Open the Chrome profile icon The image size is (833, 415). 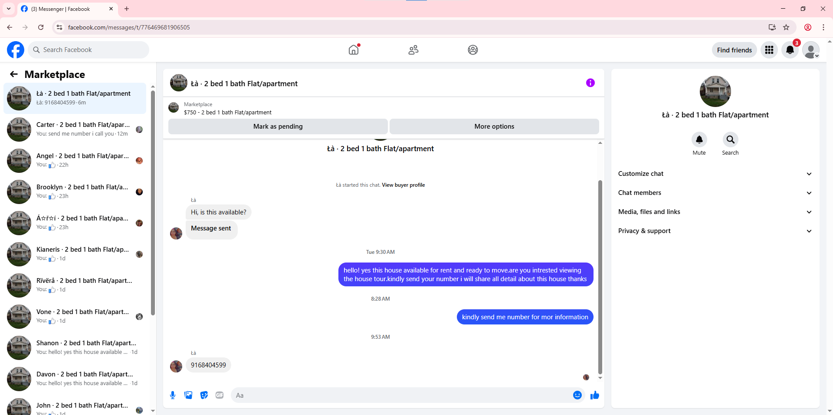[808, 27]
